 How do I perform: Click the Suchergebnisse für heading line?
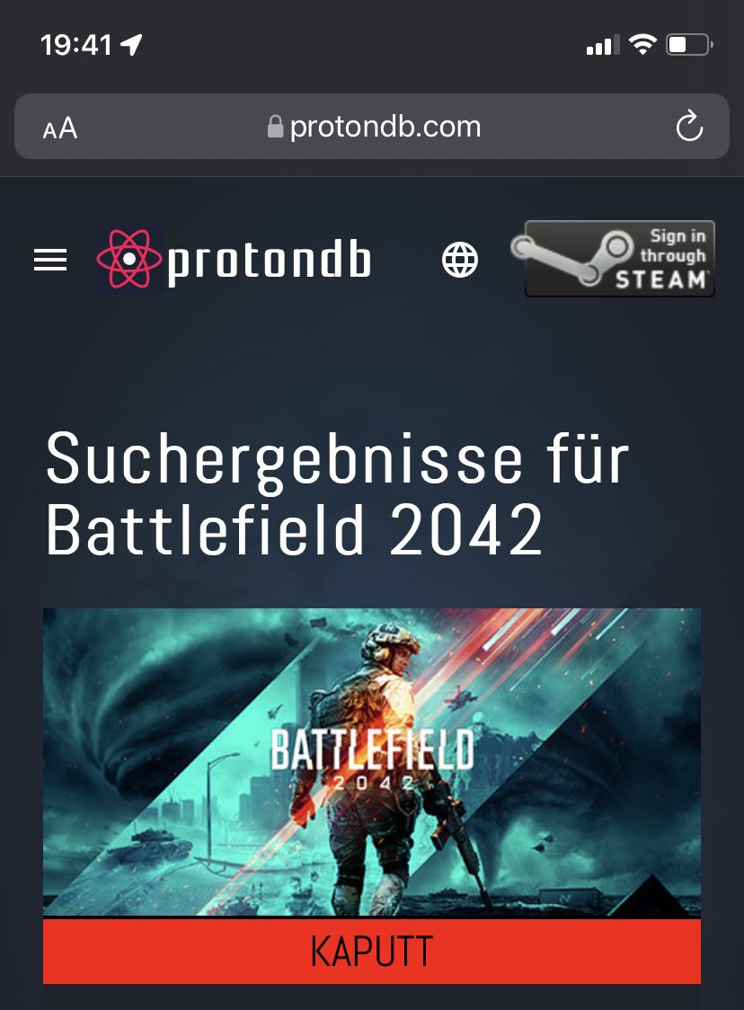pyautogui.click(x=337, y=458)
